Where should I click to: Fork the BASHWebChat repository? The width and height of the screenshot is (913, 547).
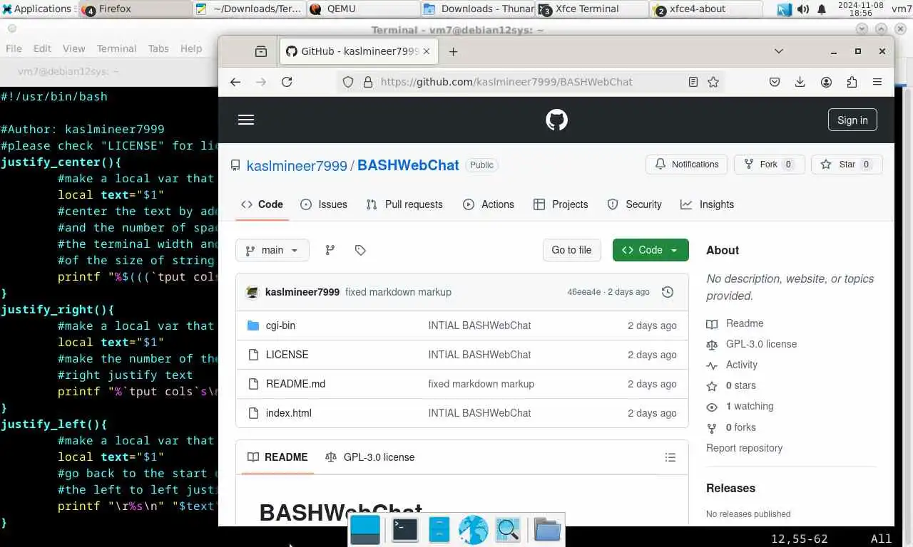769,165
